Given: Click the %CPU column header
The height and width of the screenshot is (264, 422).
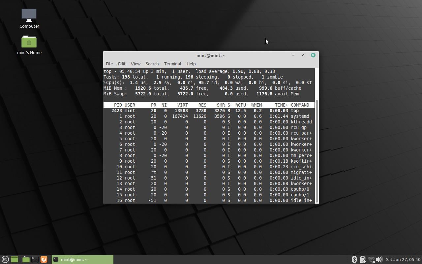Looking at the screenshot, I should 240,105.
